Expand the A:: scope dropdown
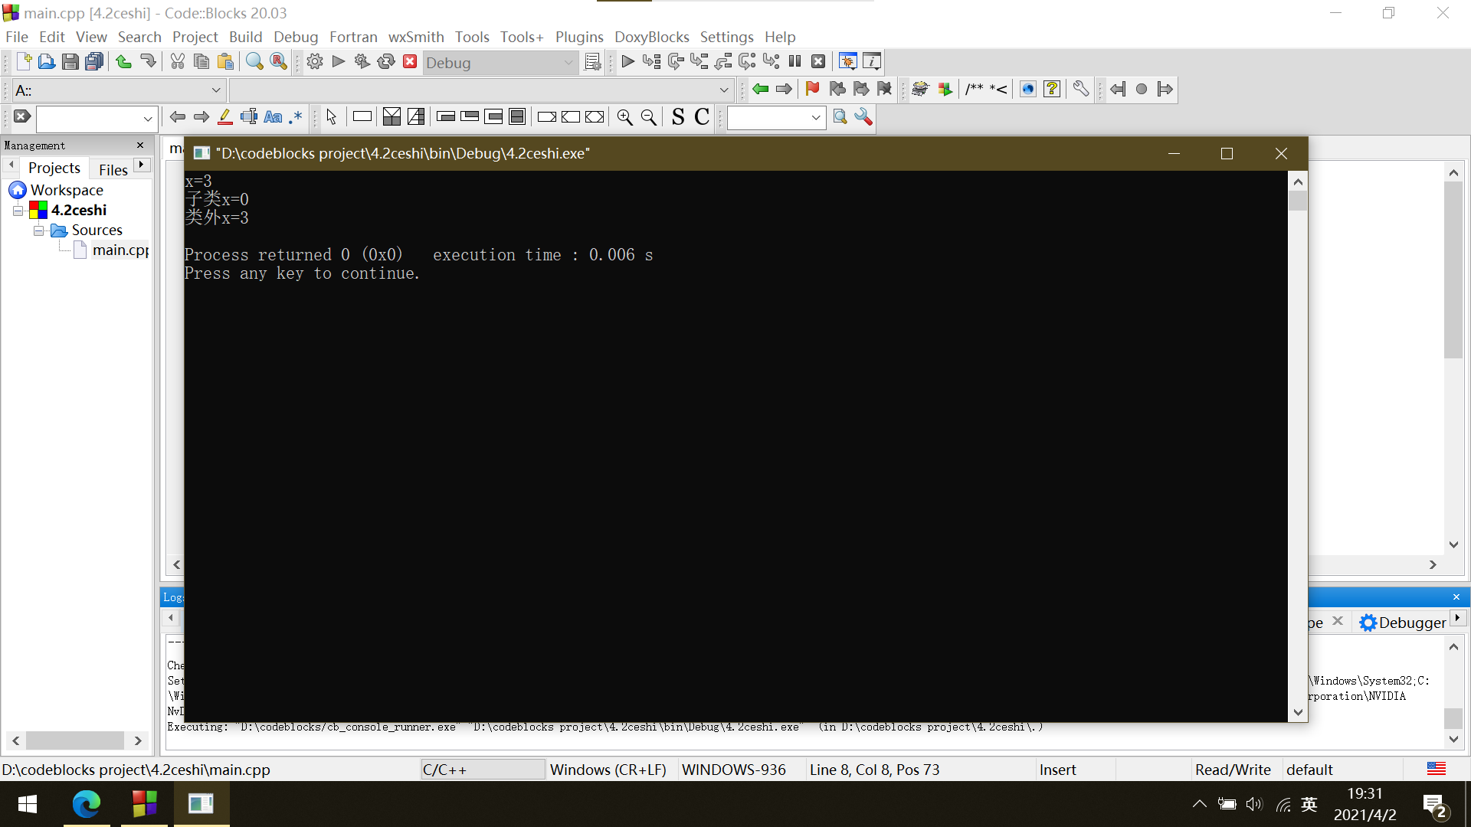The image size is (1471, 827). (x=216, y=90)
